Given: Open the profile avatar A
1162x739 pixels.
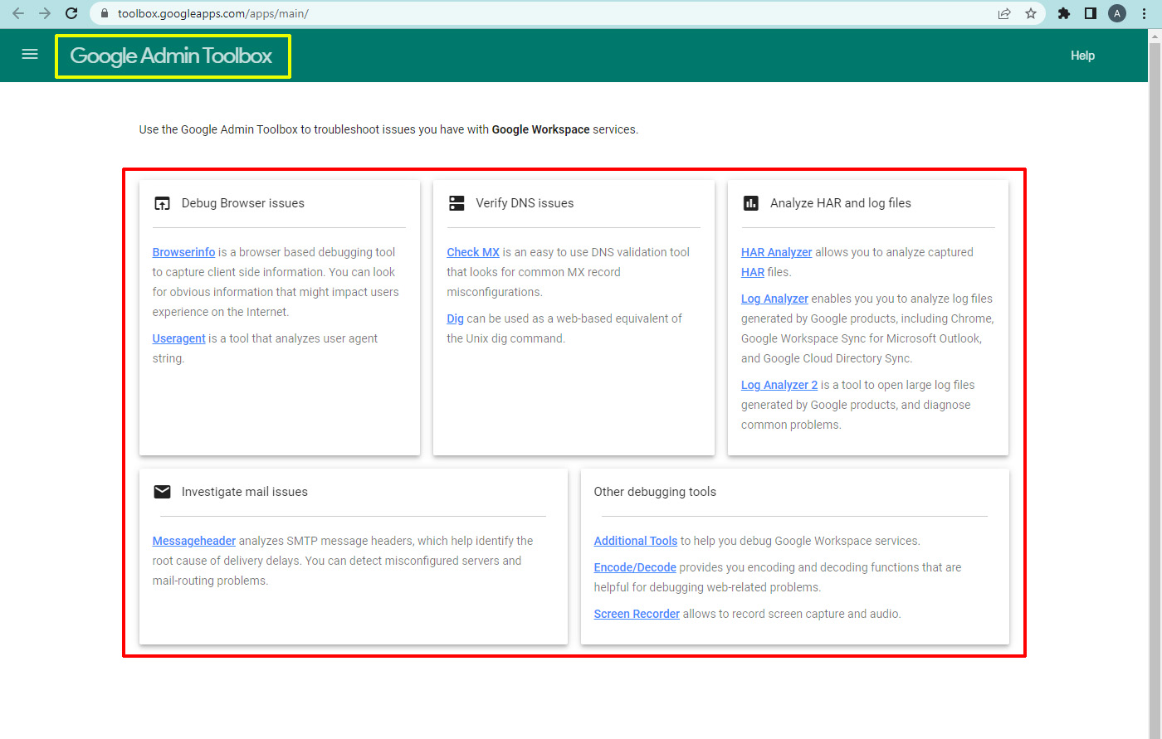Looking at the screenshot, I should pos(1117,13).
